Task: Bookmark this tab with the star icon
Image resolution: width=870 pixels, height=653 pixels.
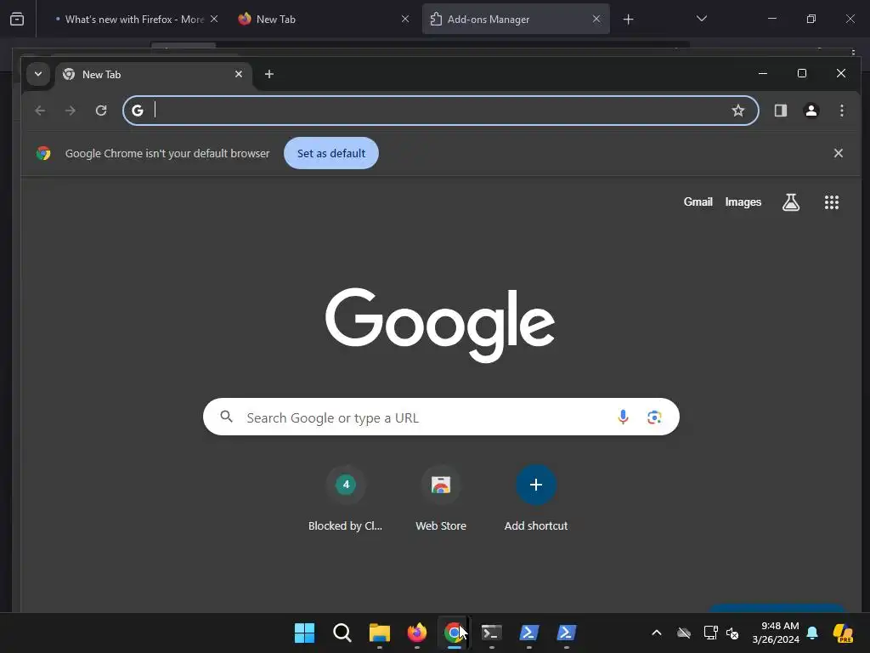Action: (738, 111)
